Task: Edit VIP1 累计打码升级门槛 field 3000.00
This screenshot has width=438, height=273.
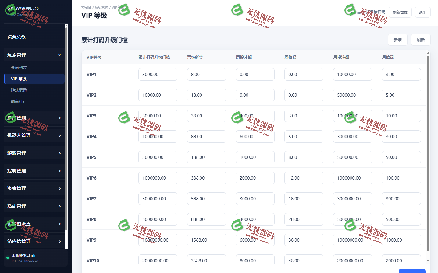Action: tap(158, 74)
